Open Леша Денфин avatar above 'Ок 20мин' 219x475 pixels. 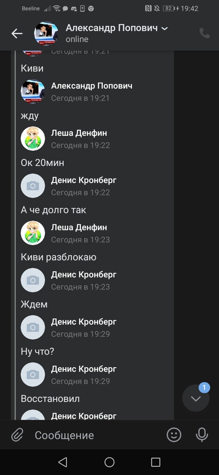coord(33,139)
